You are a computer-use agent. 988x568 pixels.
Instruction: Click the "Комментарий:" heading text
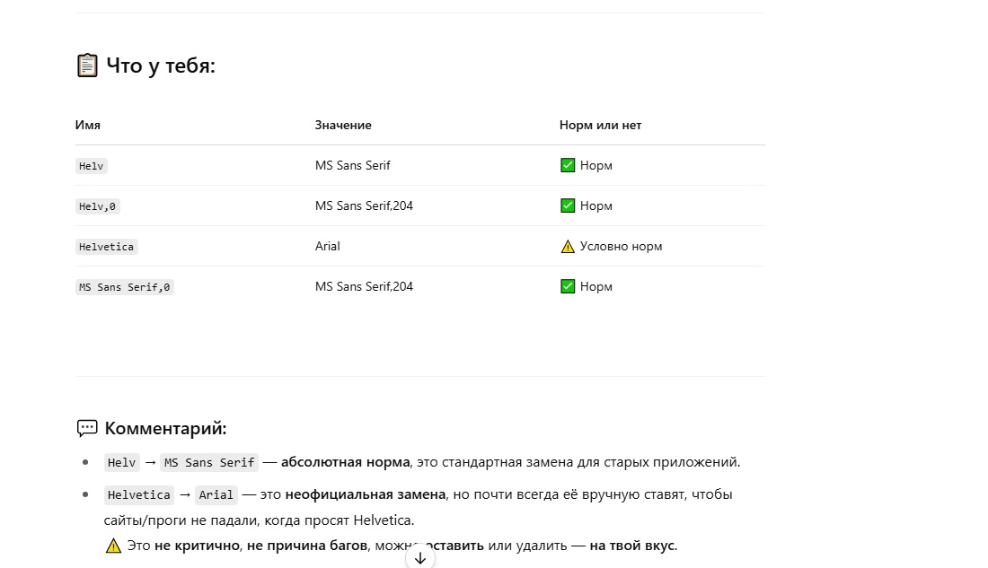pos(165,428)
